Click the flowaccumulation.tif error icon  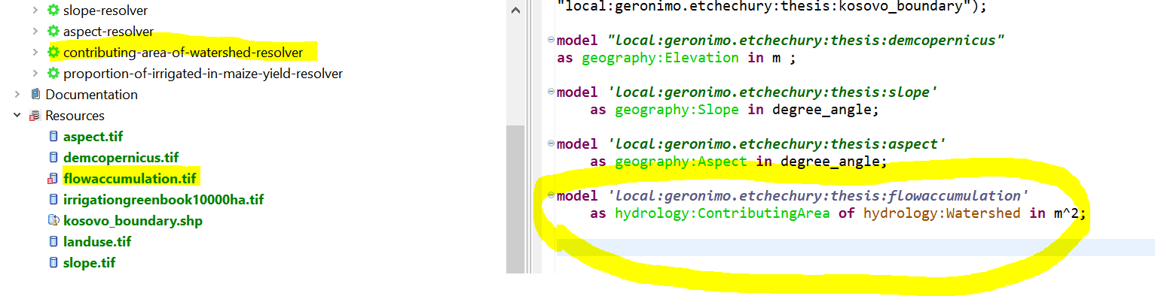point(53,179)
